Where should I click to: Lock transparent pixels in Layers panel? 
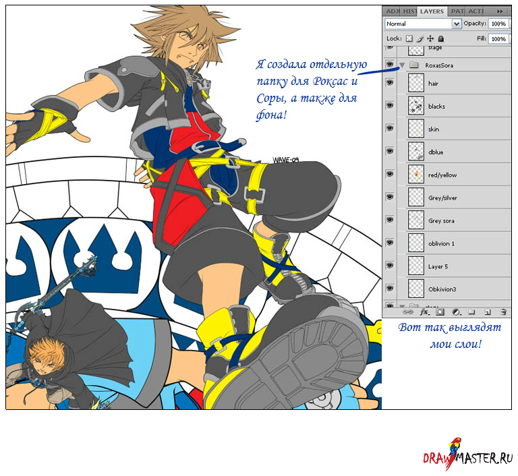point(409,38)
